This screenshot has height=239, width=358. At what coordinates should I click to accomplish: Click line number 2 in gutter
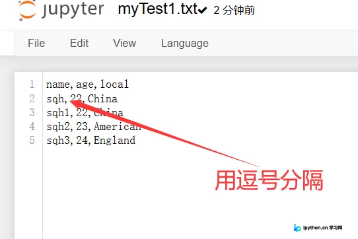32,98
